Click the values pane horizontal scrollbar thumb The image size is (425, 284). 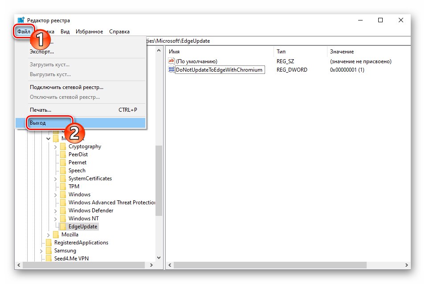(x=270, y=265)
